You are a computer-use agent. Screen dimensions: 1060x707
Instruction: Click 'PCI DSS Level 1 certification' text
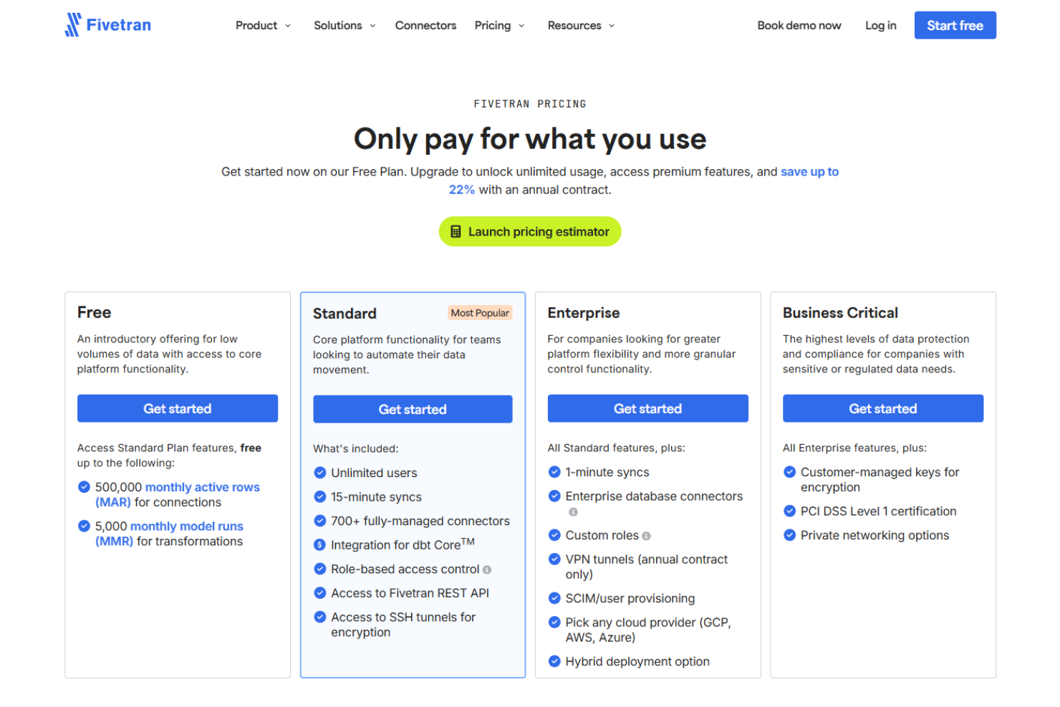879,511
